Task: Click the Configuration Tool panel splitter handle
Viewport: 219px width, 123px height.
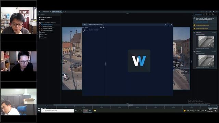Action: click(x=105, y=64)
